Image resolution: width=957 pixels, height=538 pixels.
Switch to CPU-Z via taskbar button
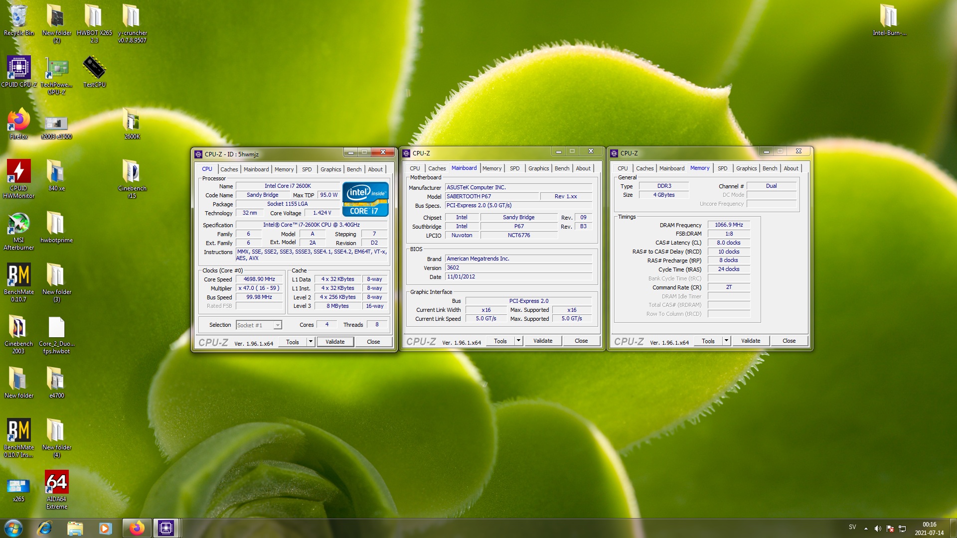pos(166,528)
